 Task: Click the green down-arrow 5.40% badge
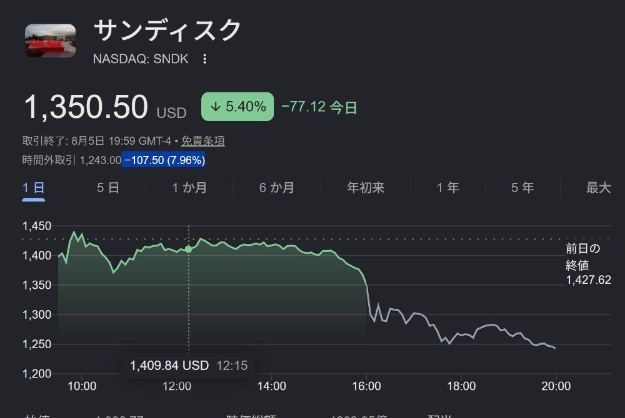(x=237, y=107)
